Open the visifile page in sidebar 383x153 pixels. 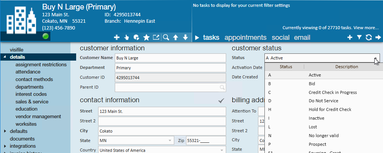click(17, 50)
